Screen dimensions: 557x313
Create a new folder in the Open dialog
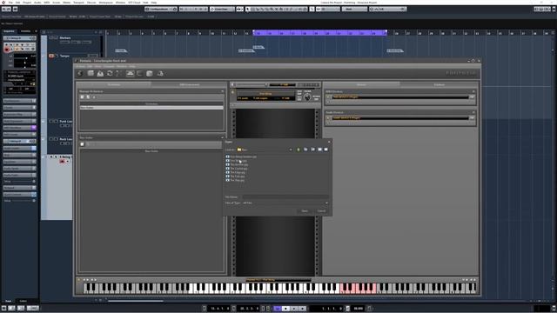point(312,150)
